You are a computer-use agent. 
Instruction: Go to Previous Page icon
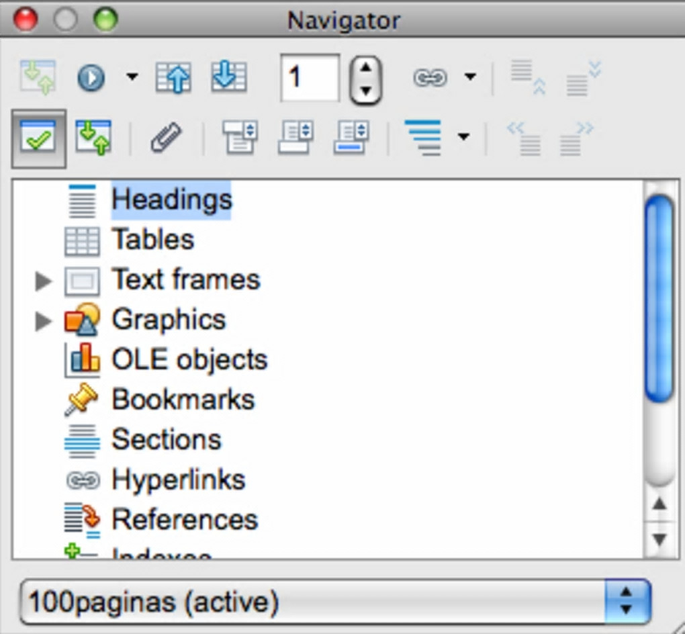[x=173, y=78]
